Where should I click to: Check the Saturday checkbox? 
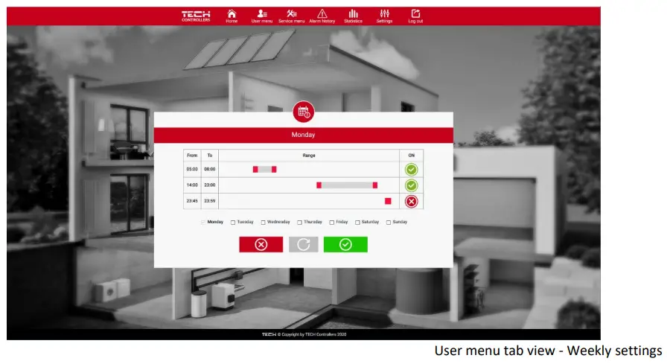click(357, 223)
